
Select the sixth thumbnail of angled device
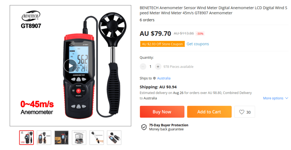point(114,138)
